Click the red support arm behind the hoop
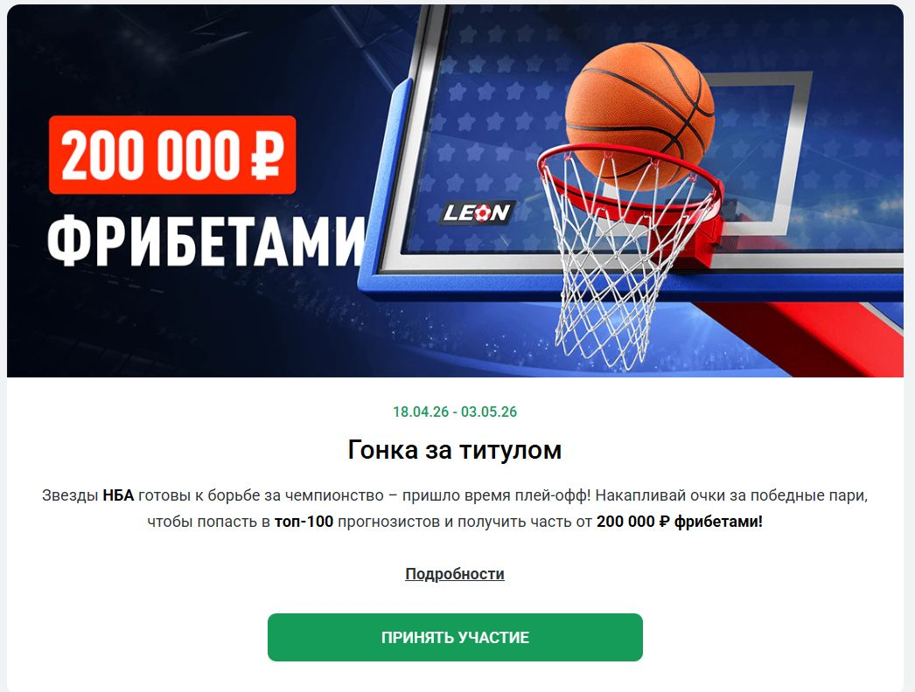Image resolution: width=915 pixels, height=692 pixels. [806, 332]
